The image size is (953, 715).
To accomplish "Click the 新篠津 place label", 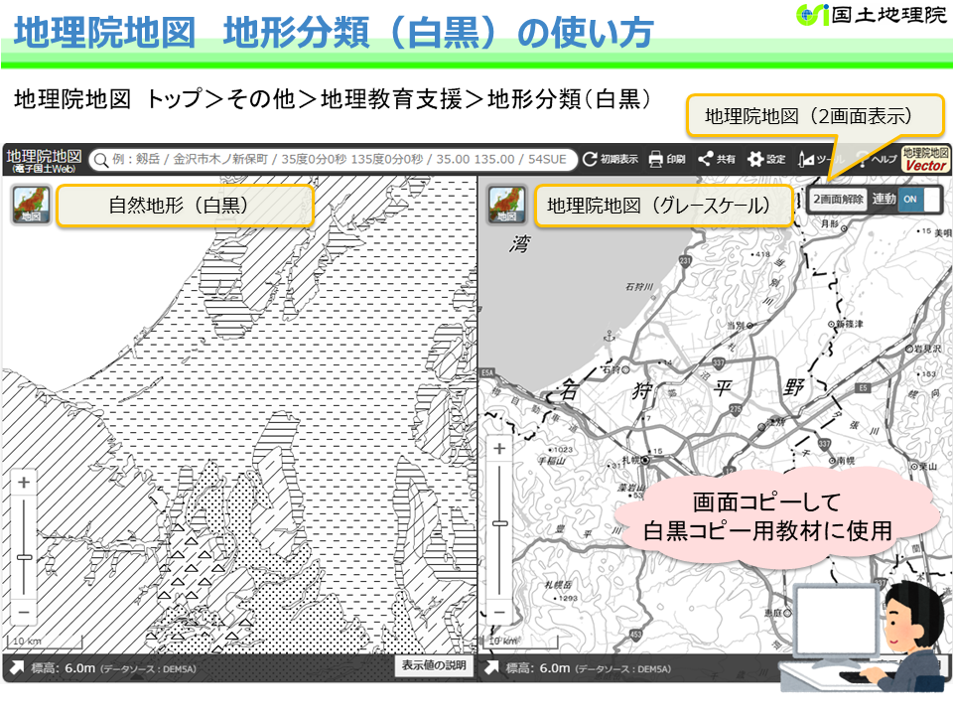I will click(850, 324).
